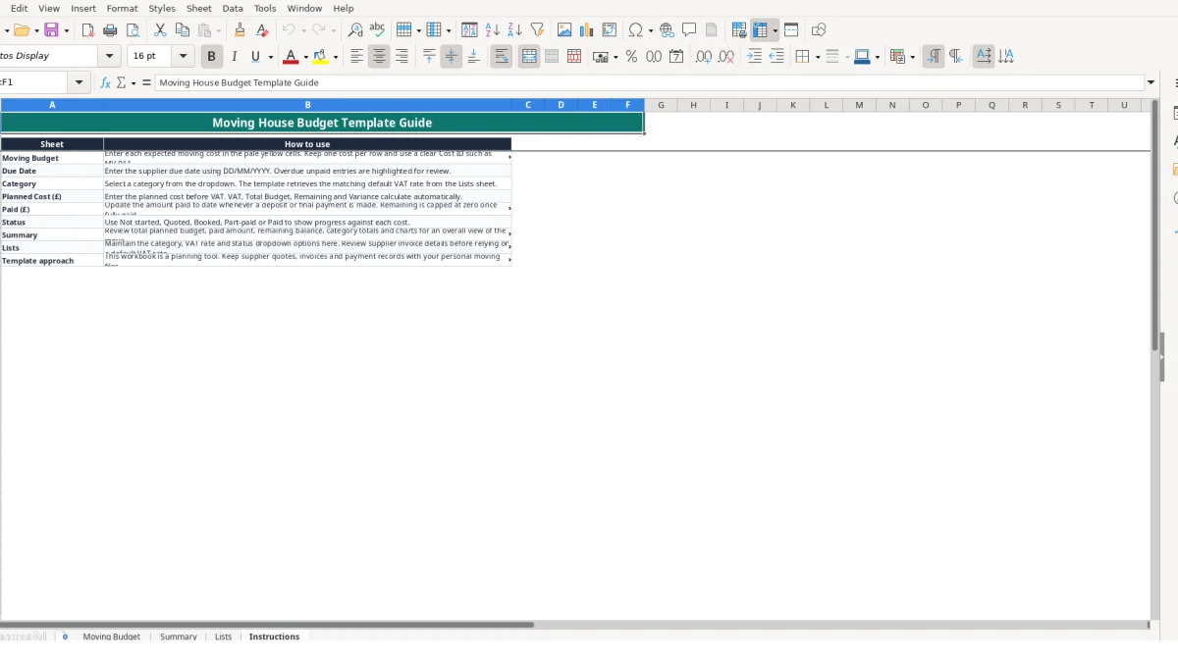Image resolution: width=1178 pixels, height=662 pixels.
Task: Toggle Align Right
Action: point(402,57)
